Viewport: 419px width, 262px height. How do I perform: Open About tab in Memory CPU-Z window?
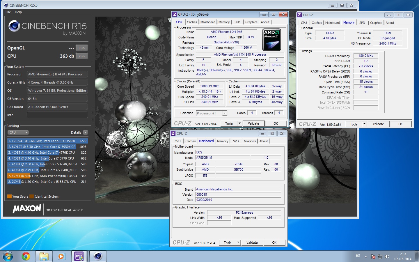(x=390, y=23)
